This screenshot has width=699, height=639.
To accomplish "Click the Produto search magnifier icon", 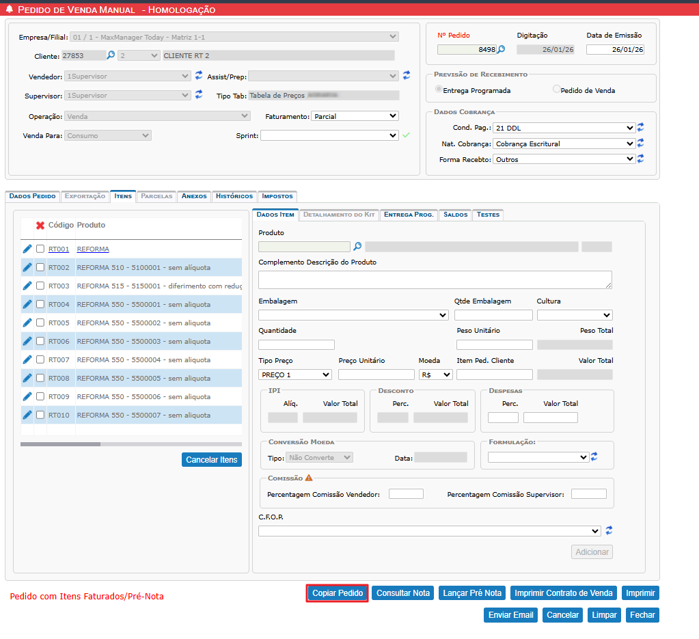I will click(357, 247).
